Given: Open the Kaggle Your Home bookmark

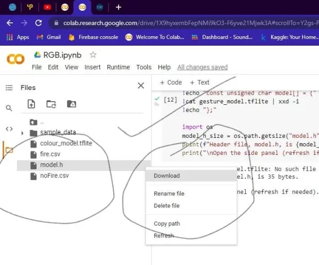Looking at the screenshot, I should click(290, 37).
